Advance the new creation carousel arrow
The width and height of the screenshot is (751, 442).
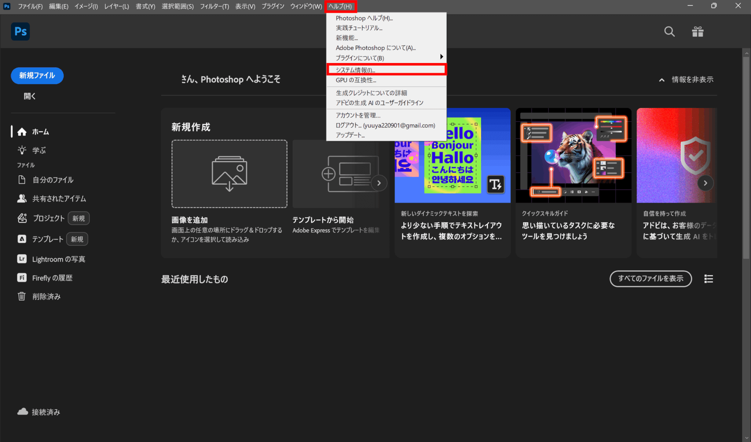(379, 183)
